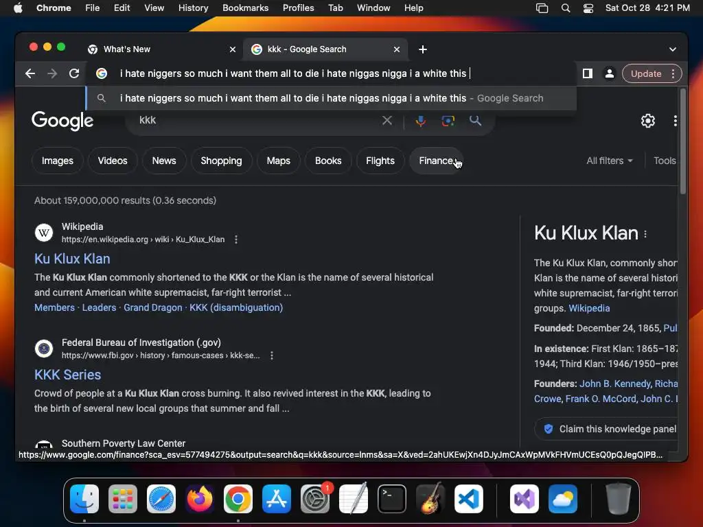Select the Shopping filter chip
The width and height of the screenshot is (703, 527).
[x=222, y=161]
